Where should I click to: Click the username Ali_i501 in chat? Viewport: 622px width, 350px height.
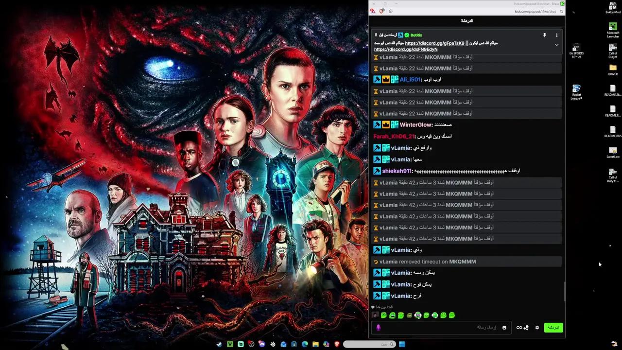pos(410,80)
